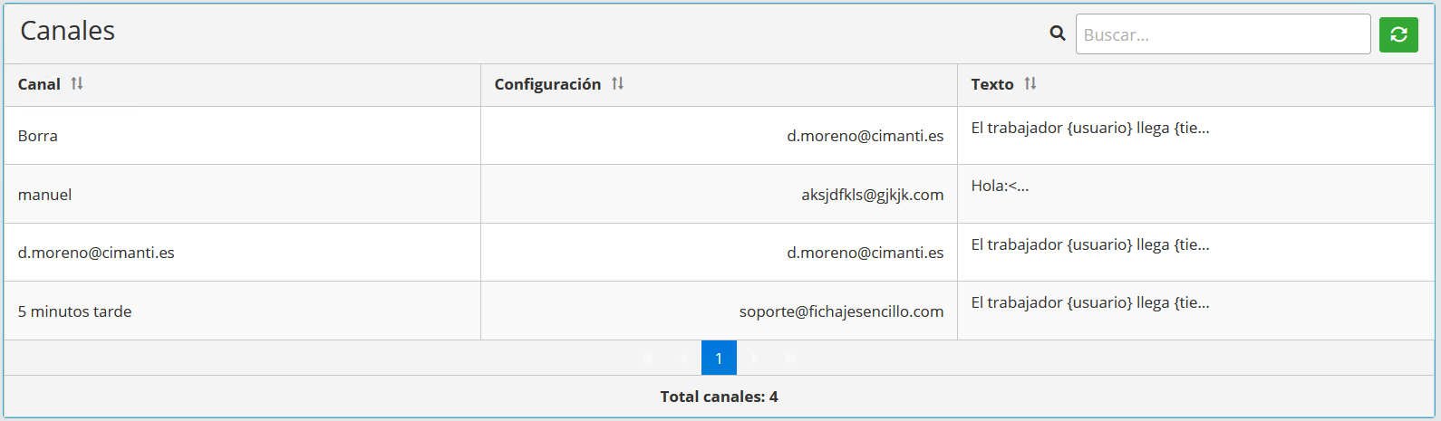Viewport: 1441px width, 421px height.
Task: Go to the previous page arrow
Action: click(683, 359)
